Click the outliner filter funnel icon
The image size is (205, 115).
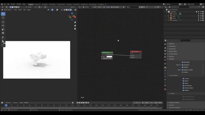199,7
